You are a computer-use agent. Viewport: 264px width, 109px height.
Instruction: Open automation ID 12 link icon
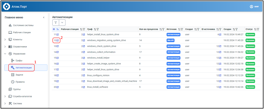58,40
